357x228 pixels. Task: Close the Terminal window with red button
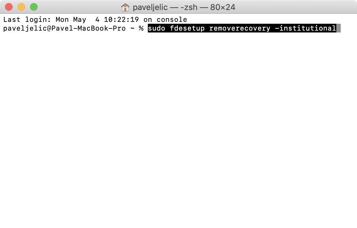pyautogui.click(x=9, y=7)
